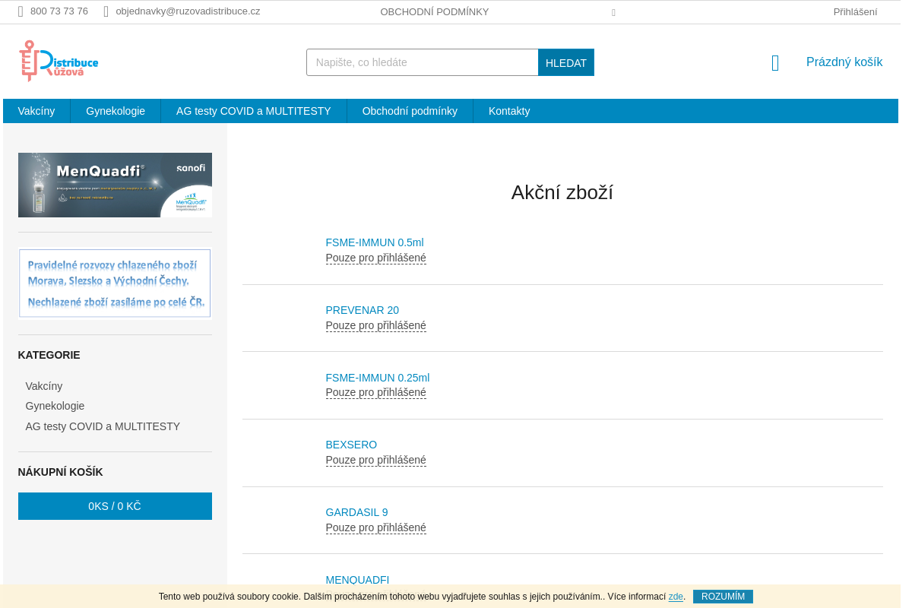This screenshot has height=608, width=912.
Task: Accept cookies with the ROZUMÍM button
Action: pos(723,597)
